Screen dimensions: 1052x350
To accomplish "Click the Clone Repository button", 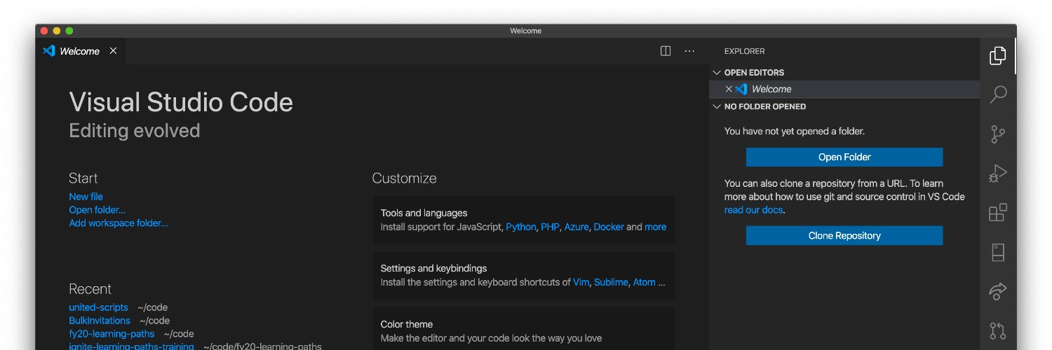I will [844, 236].
